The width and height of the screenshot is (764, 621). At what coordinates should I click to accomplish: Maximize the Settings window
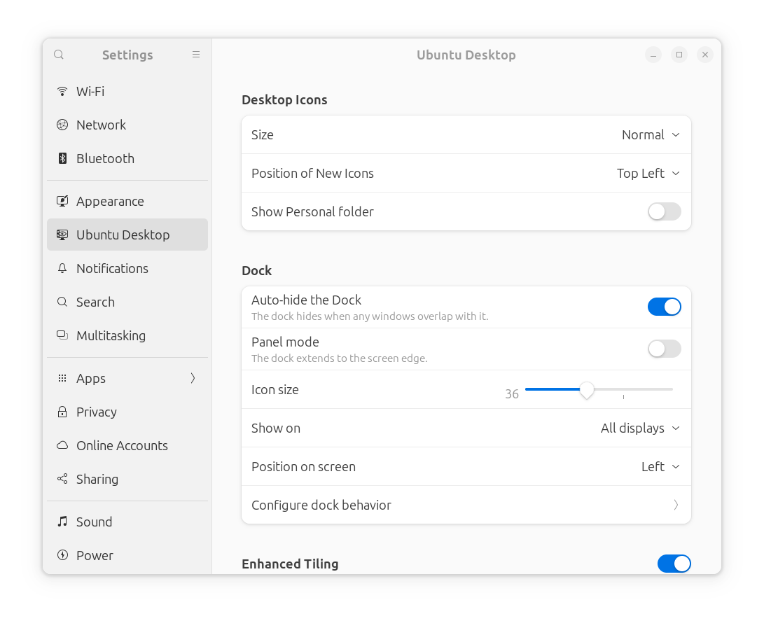[x=679, y=55]
